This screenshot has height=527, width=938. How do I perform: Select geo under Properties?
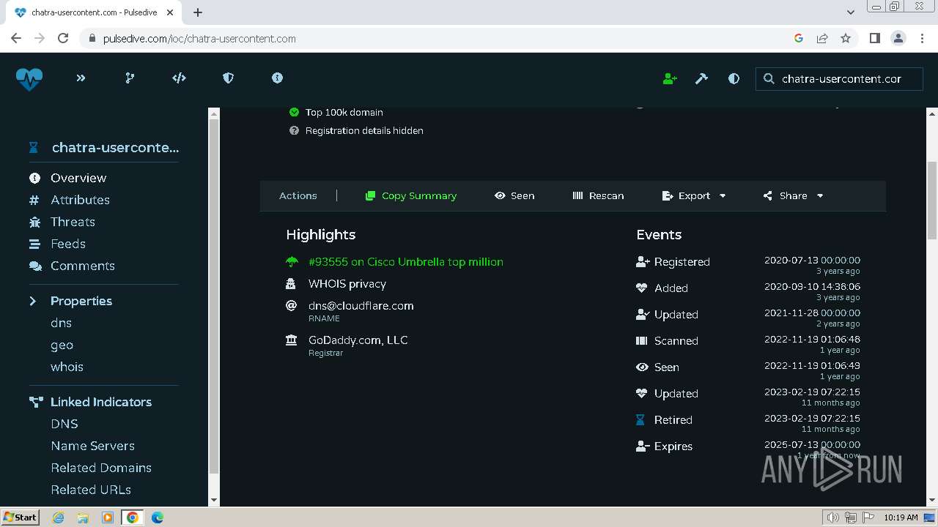click(62, 345)
